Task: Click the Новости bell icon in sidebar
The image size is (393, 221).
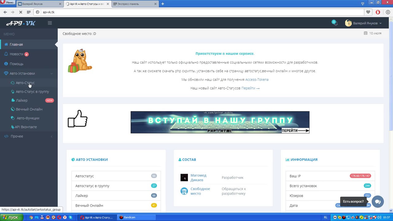Action: tap(6, 54)
